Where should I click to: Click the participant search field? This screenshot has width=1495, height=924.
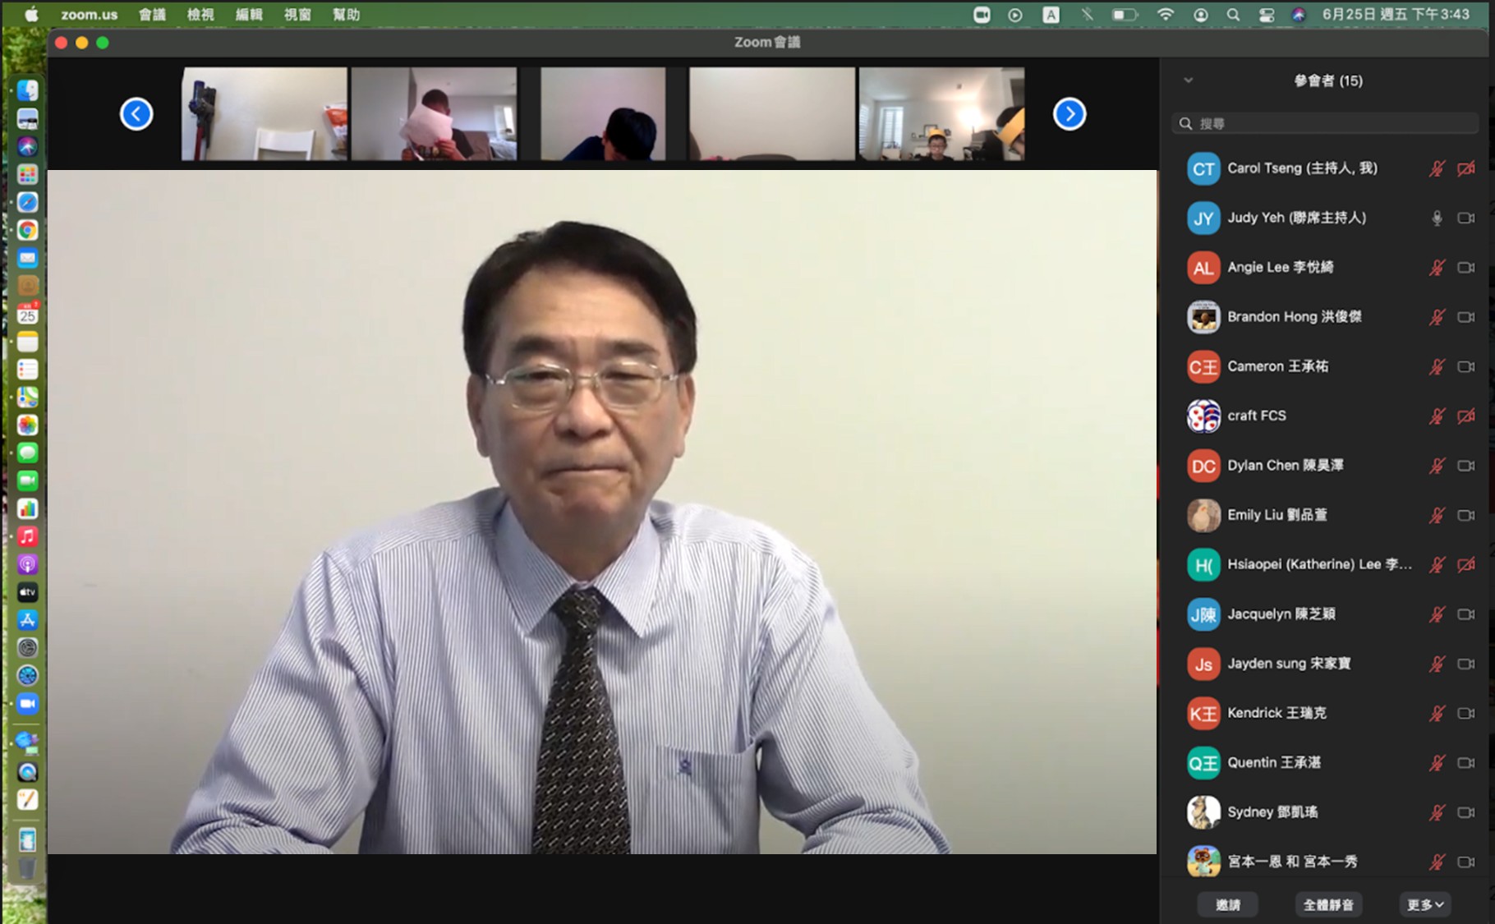tap(1325, 123)
